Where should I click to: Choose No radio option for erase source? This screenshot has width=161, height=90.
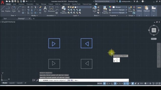[116, 61]
